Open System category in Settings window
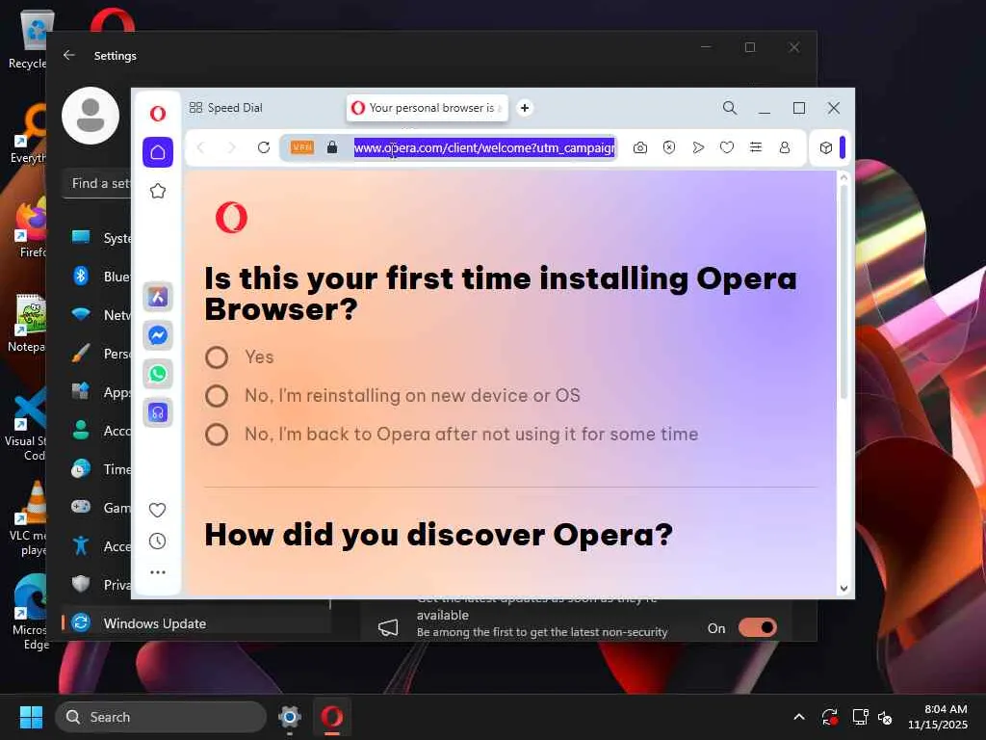This screenshot has width=986, height=740. [x=100, y=238]
